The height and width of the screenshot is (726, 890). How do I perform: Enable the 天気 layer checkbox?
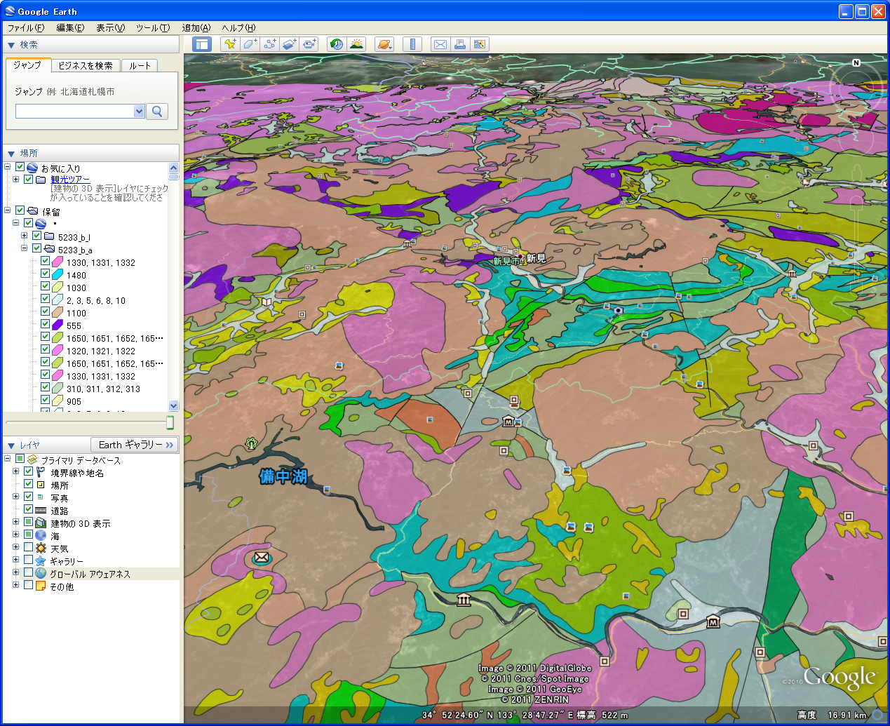pyautogui.click(x=29, y=548)
